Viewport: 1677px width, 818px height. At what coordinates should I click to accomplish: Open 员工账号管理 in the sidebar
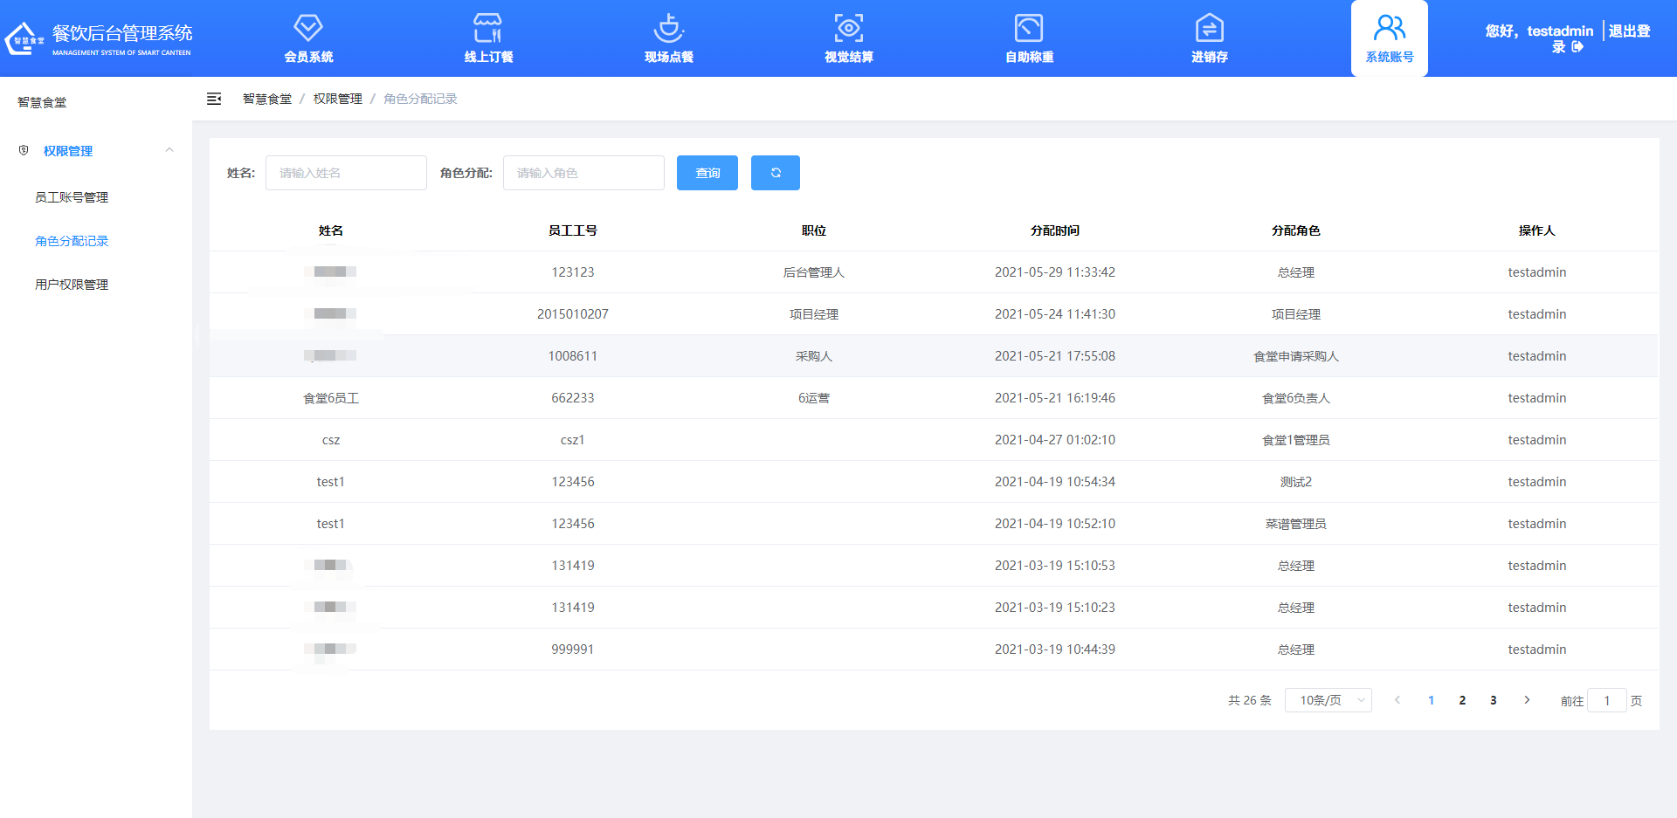click(72, 197)
